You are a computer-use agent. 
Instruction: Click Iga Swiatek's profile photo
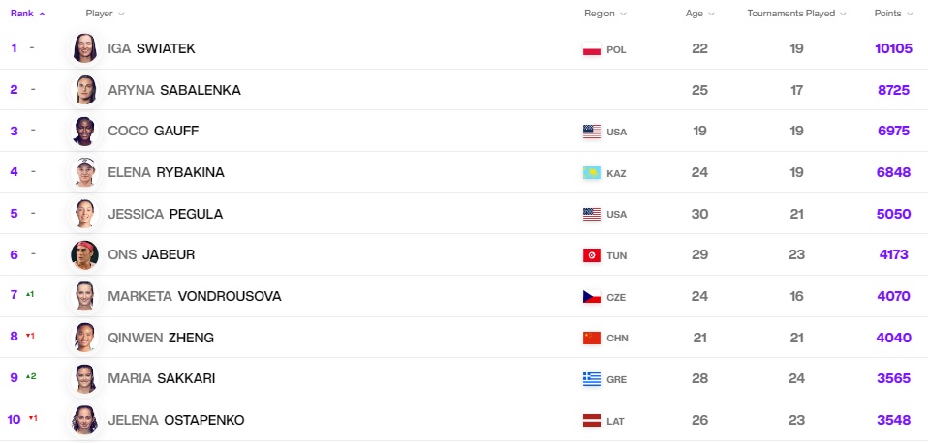point(84,48)
